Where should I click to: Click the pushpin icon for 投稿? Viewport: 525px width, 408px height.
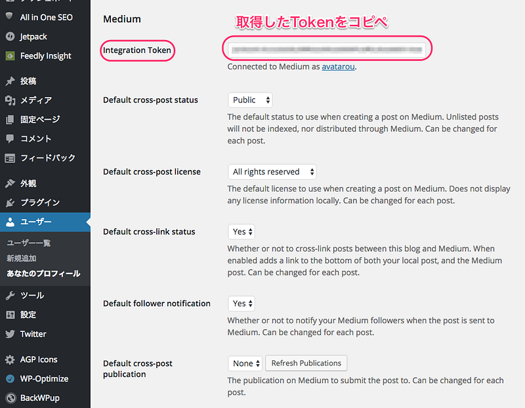pyautogui.click(x=10, y=81)
